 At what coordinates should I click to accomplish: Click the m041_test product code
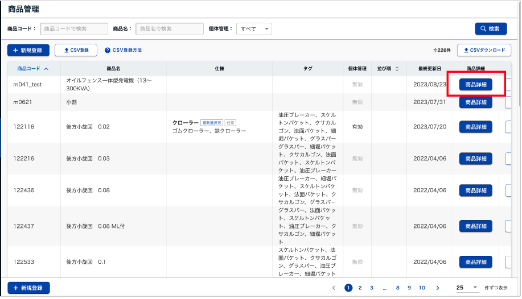27,85
